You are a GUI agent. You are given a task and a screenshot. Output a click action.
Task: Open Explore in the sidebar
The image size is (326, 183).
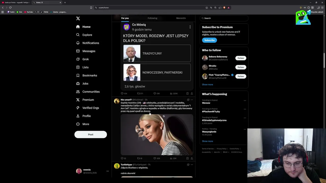click(84, 35)
